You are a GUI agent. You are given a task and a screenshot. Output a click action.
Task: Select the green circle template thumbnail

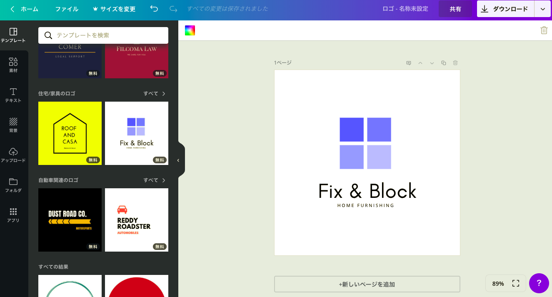click(70, 286)
